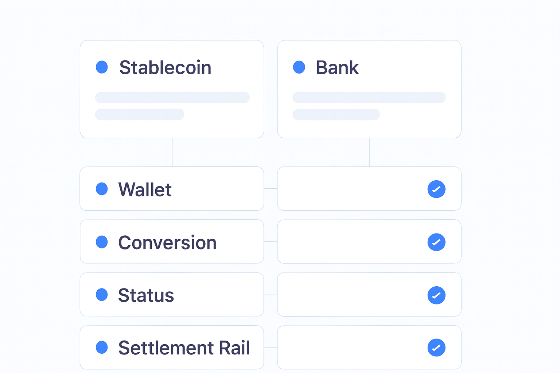Image resolution: width=560 pixels, height=373 pixels.
Task: Open the Status row
Action: (x=172, y=294)
